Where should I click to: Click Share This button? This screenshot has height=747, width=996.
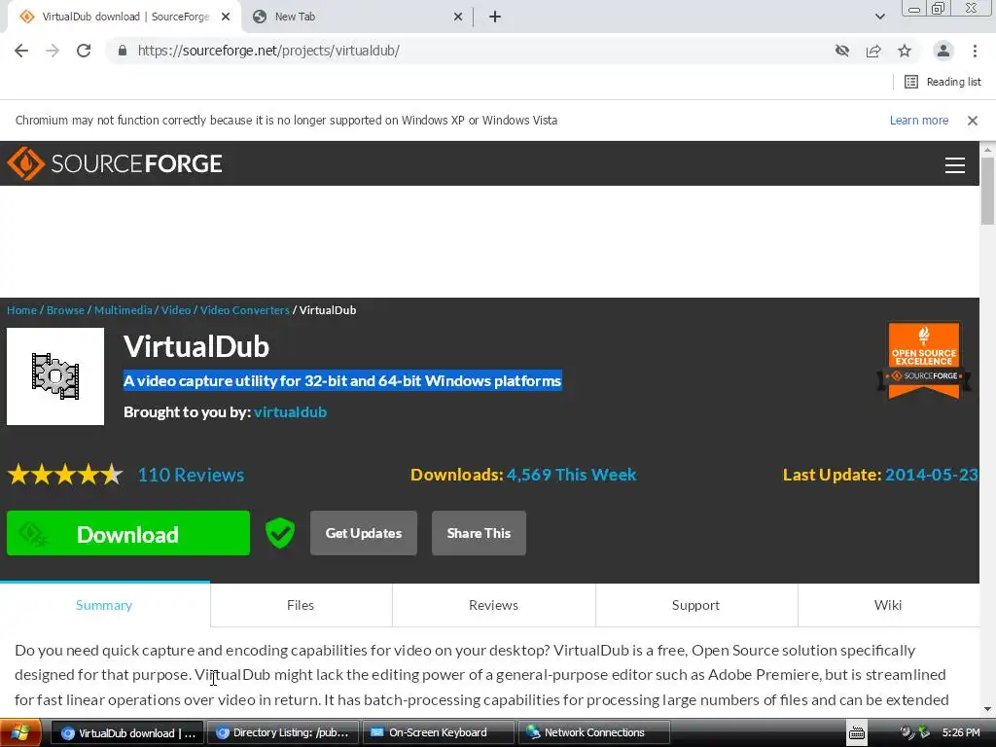point(479,533)
